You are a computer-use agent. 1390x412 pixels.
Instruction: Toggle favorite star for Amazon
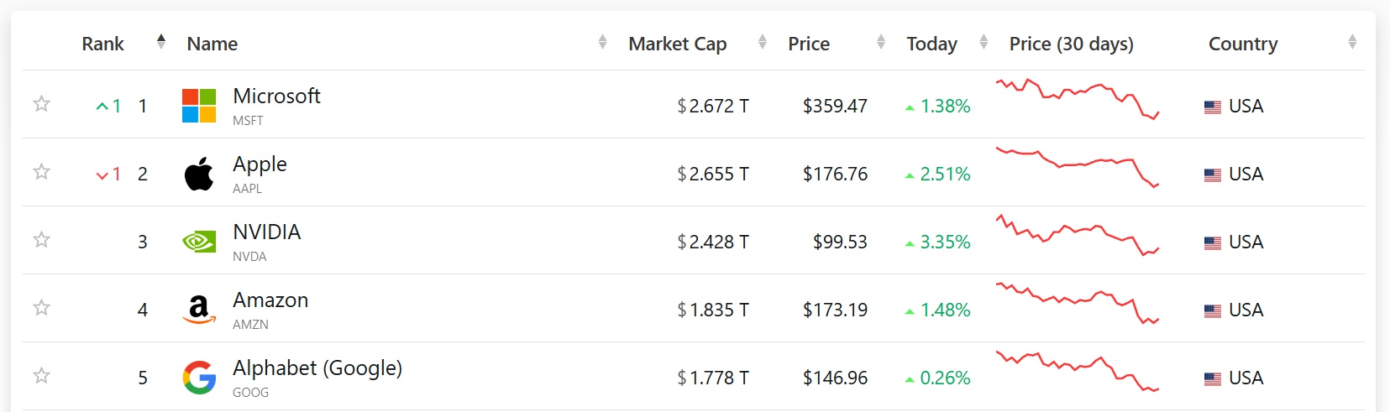[x=41, y=308]
